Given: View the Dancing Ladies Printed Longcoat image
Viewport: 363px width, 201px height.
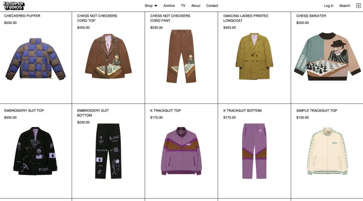Looking at the screenshot, I should pos(254,56).
